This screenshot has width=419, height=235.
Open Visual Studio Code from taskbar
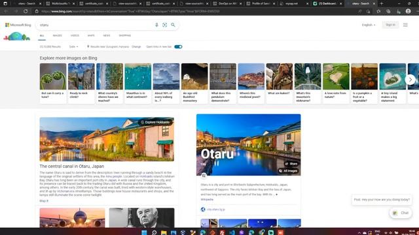point(232,232)
